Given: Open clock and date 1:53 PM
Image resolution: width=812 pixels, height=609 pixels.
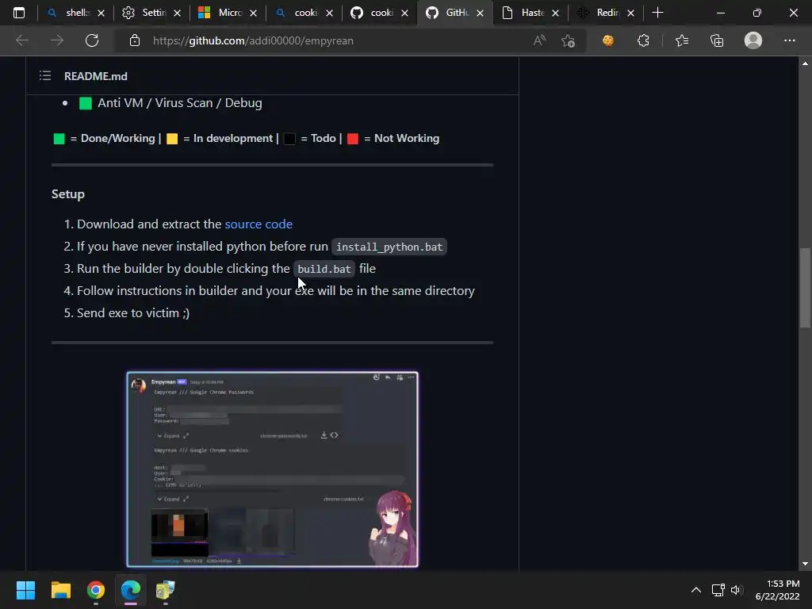Looking at the screenshot, I should click(778, 590).
